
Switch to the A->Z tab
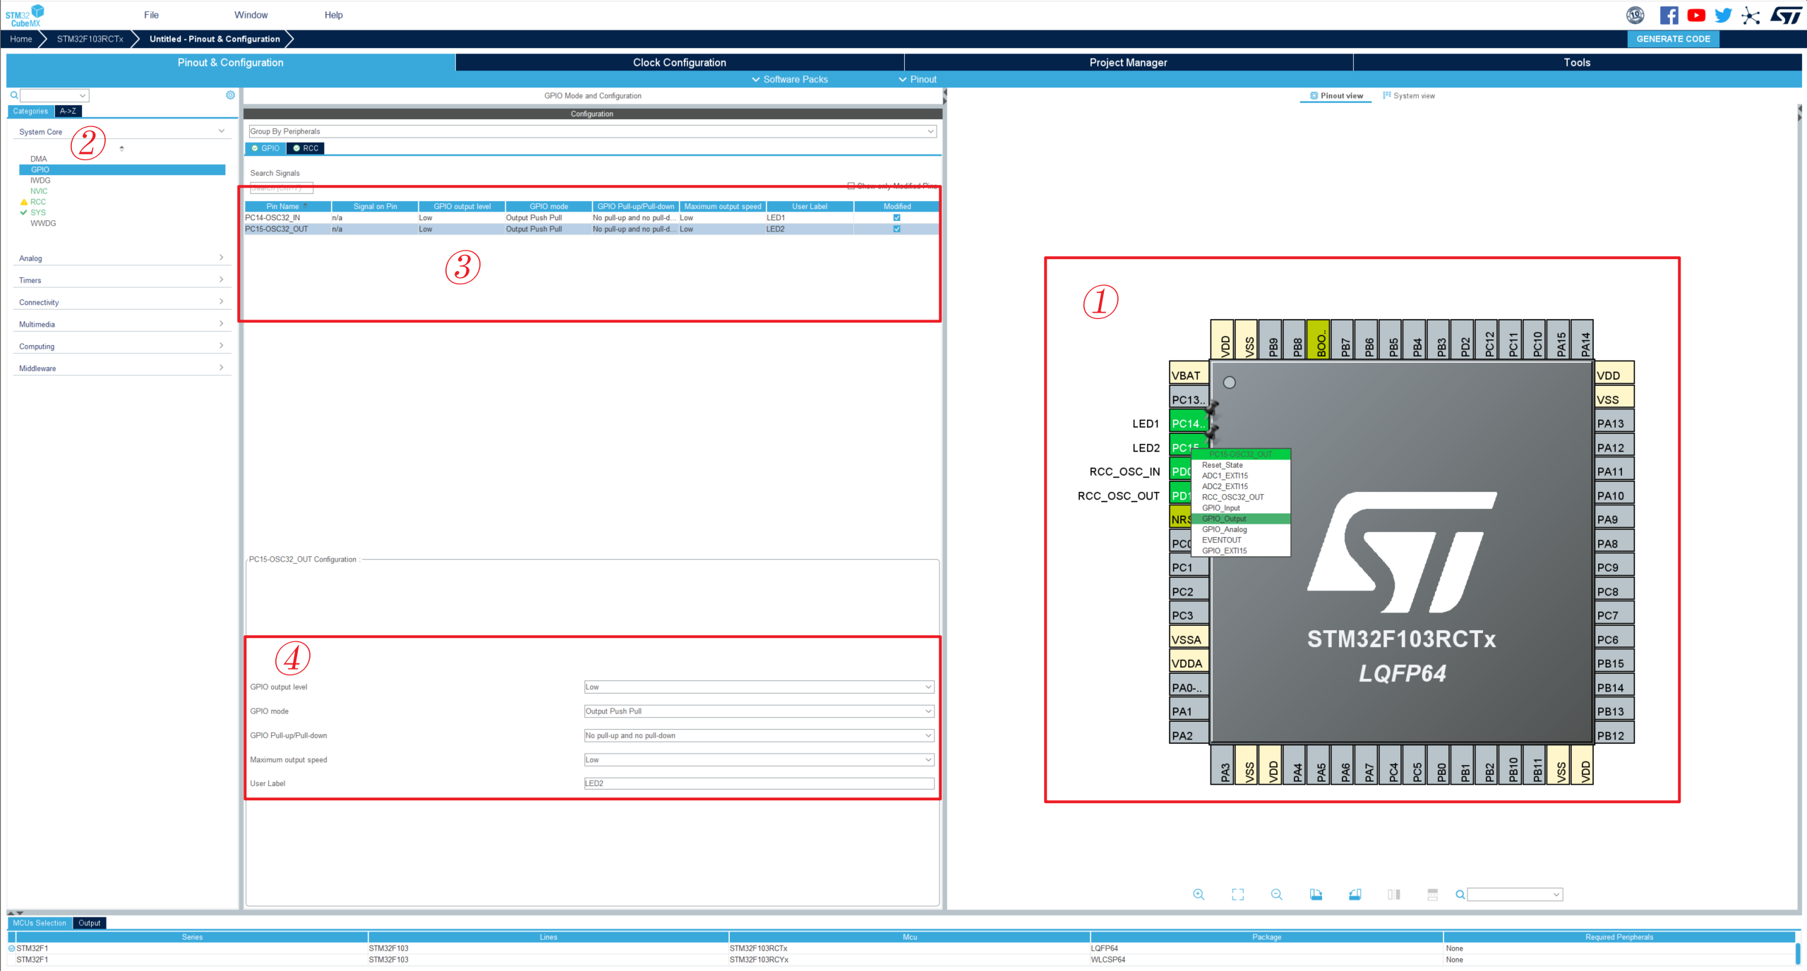[x=68, y=111]
